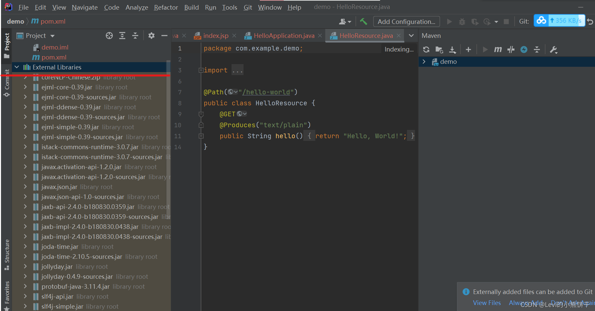Close the HelloResource.java tab
Image resolution: width=595 pixels, height=311 pixels.
pyautogui.click(x=399, y=36)
